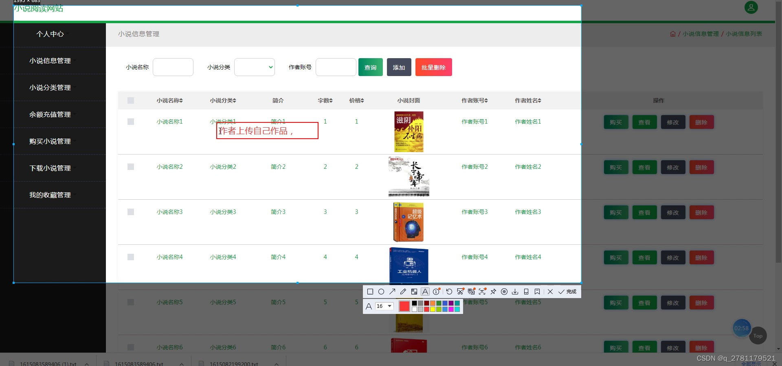
Task: Click the 长宁帝军 book cover thumbnail
Action: click(409, 176)
